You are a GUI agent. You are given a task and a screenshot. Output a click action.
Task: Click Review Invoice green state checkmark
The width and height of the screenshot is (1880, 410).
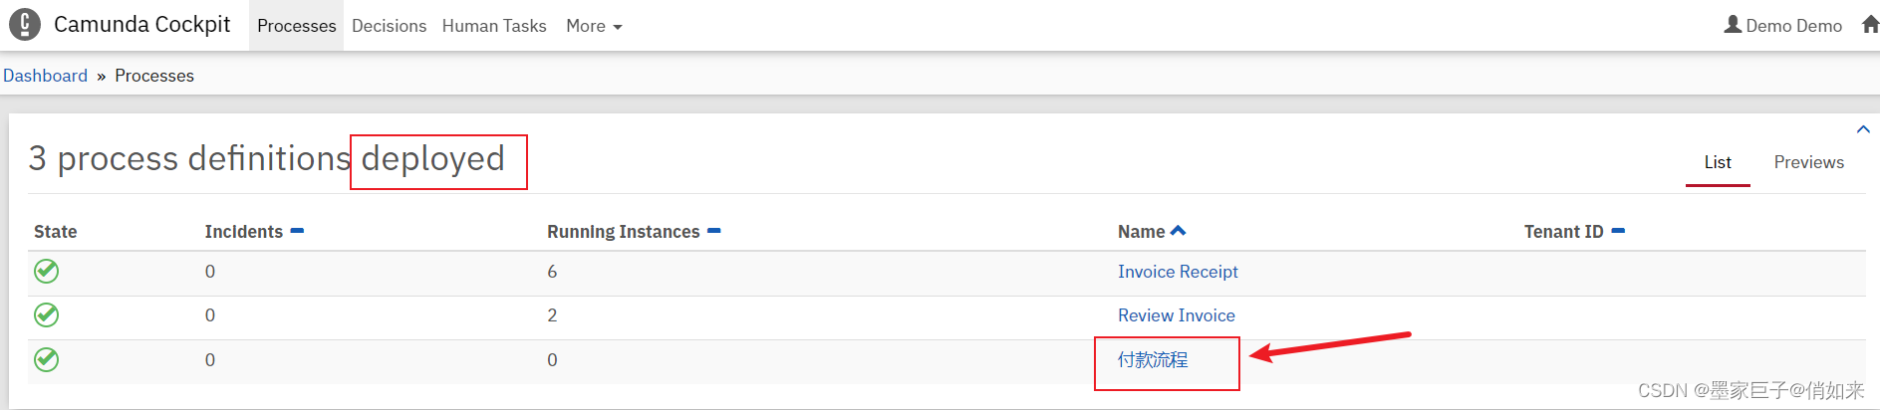(x=46, y=314)
